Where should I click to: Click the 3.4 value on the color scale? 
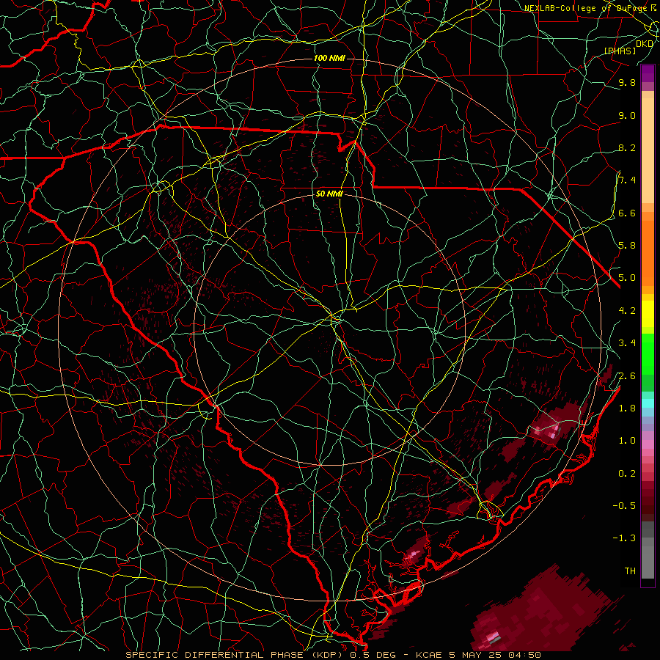[x=627, y=343]
